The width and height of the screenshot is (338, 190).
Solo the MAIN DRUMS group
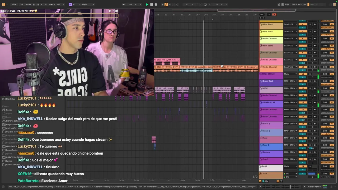tap(310, 74)
